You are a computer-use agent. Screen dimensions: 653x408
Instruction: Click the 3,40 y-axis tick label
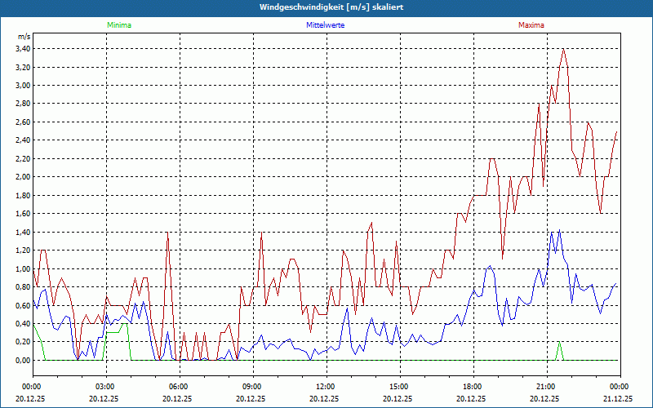pos(22,48)
